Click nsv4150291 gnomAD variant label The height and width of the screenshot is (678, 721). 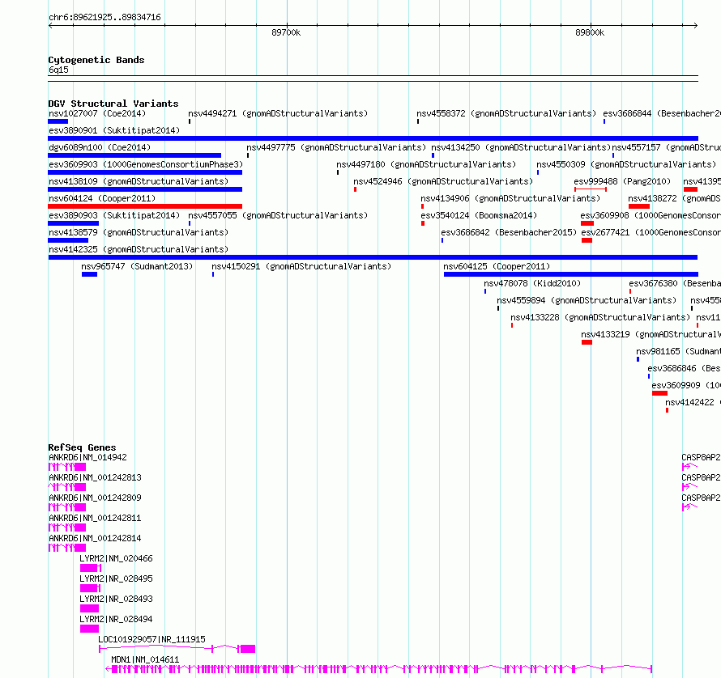pyautogui.click(x=301, y=266)
